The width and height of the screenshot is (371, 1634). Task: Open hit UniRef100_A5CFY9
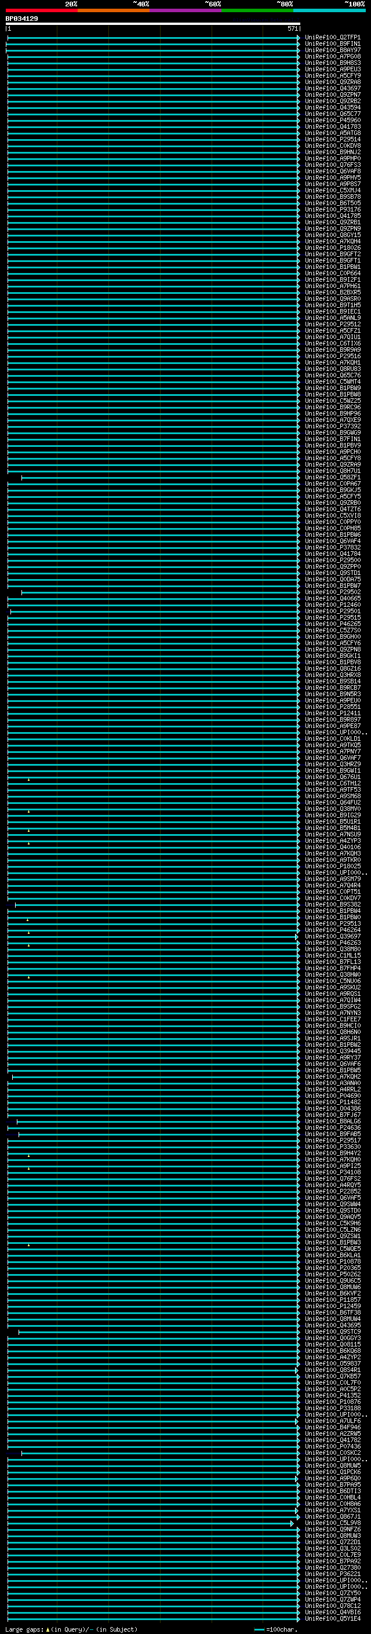pyautogui.click(x=332, y=75)
